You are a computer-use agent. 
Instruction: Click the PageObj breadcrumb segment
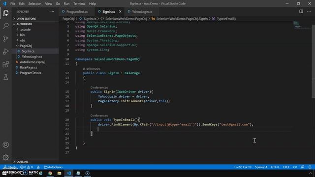pyautogui.click(x=68, y=19)
